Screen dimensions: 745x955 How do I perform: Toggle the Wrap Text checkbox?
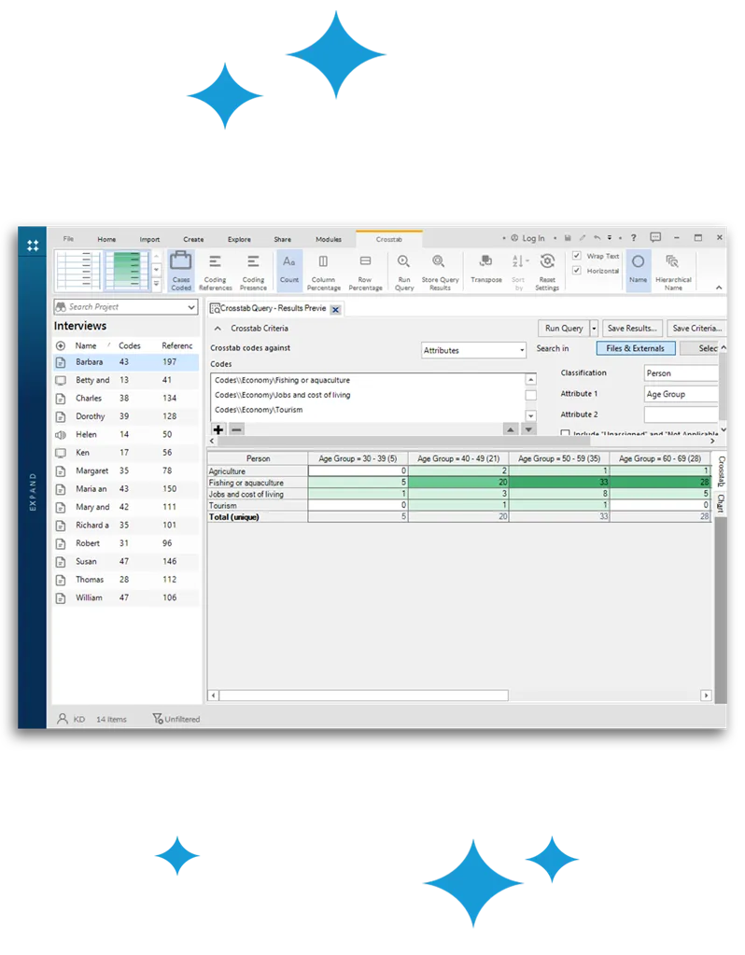tap(577, 256)
